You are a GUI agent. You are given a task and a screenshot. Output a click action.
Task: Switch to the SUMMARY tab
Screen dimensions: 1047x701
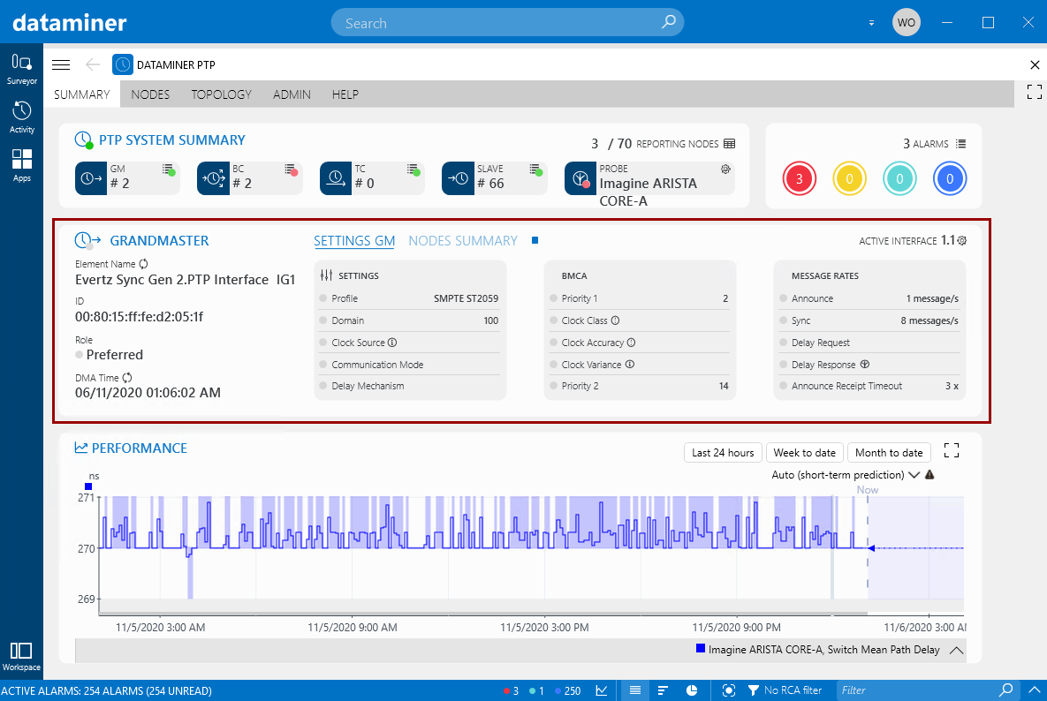click(82, 94)
